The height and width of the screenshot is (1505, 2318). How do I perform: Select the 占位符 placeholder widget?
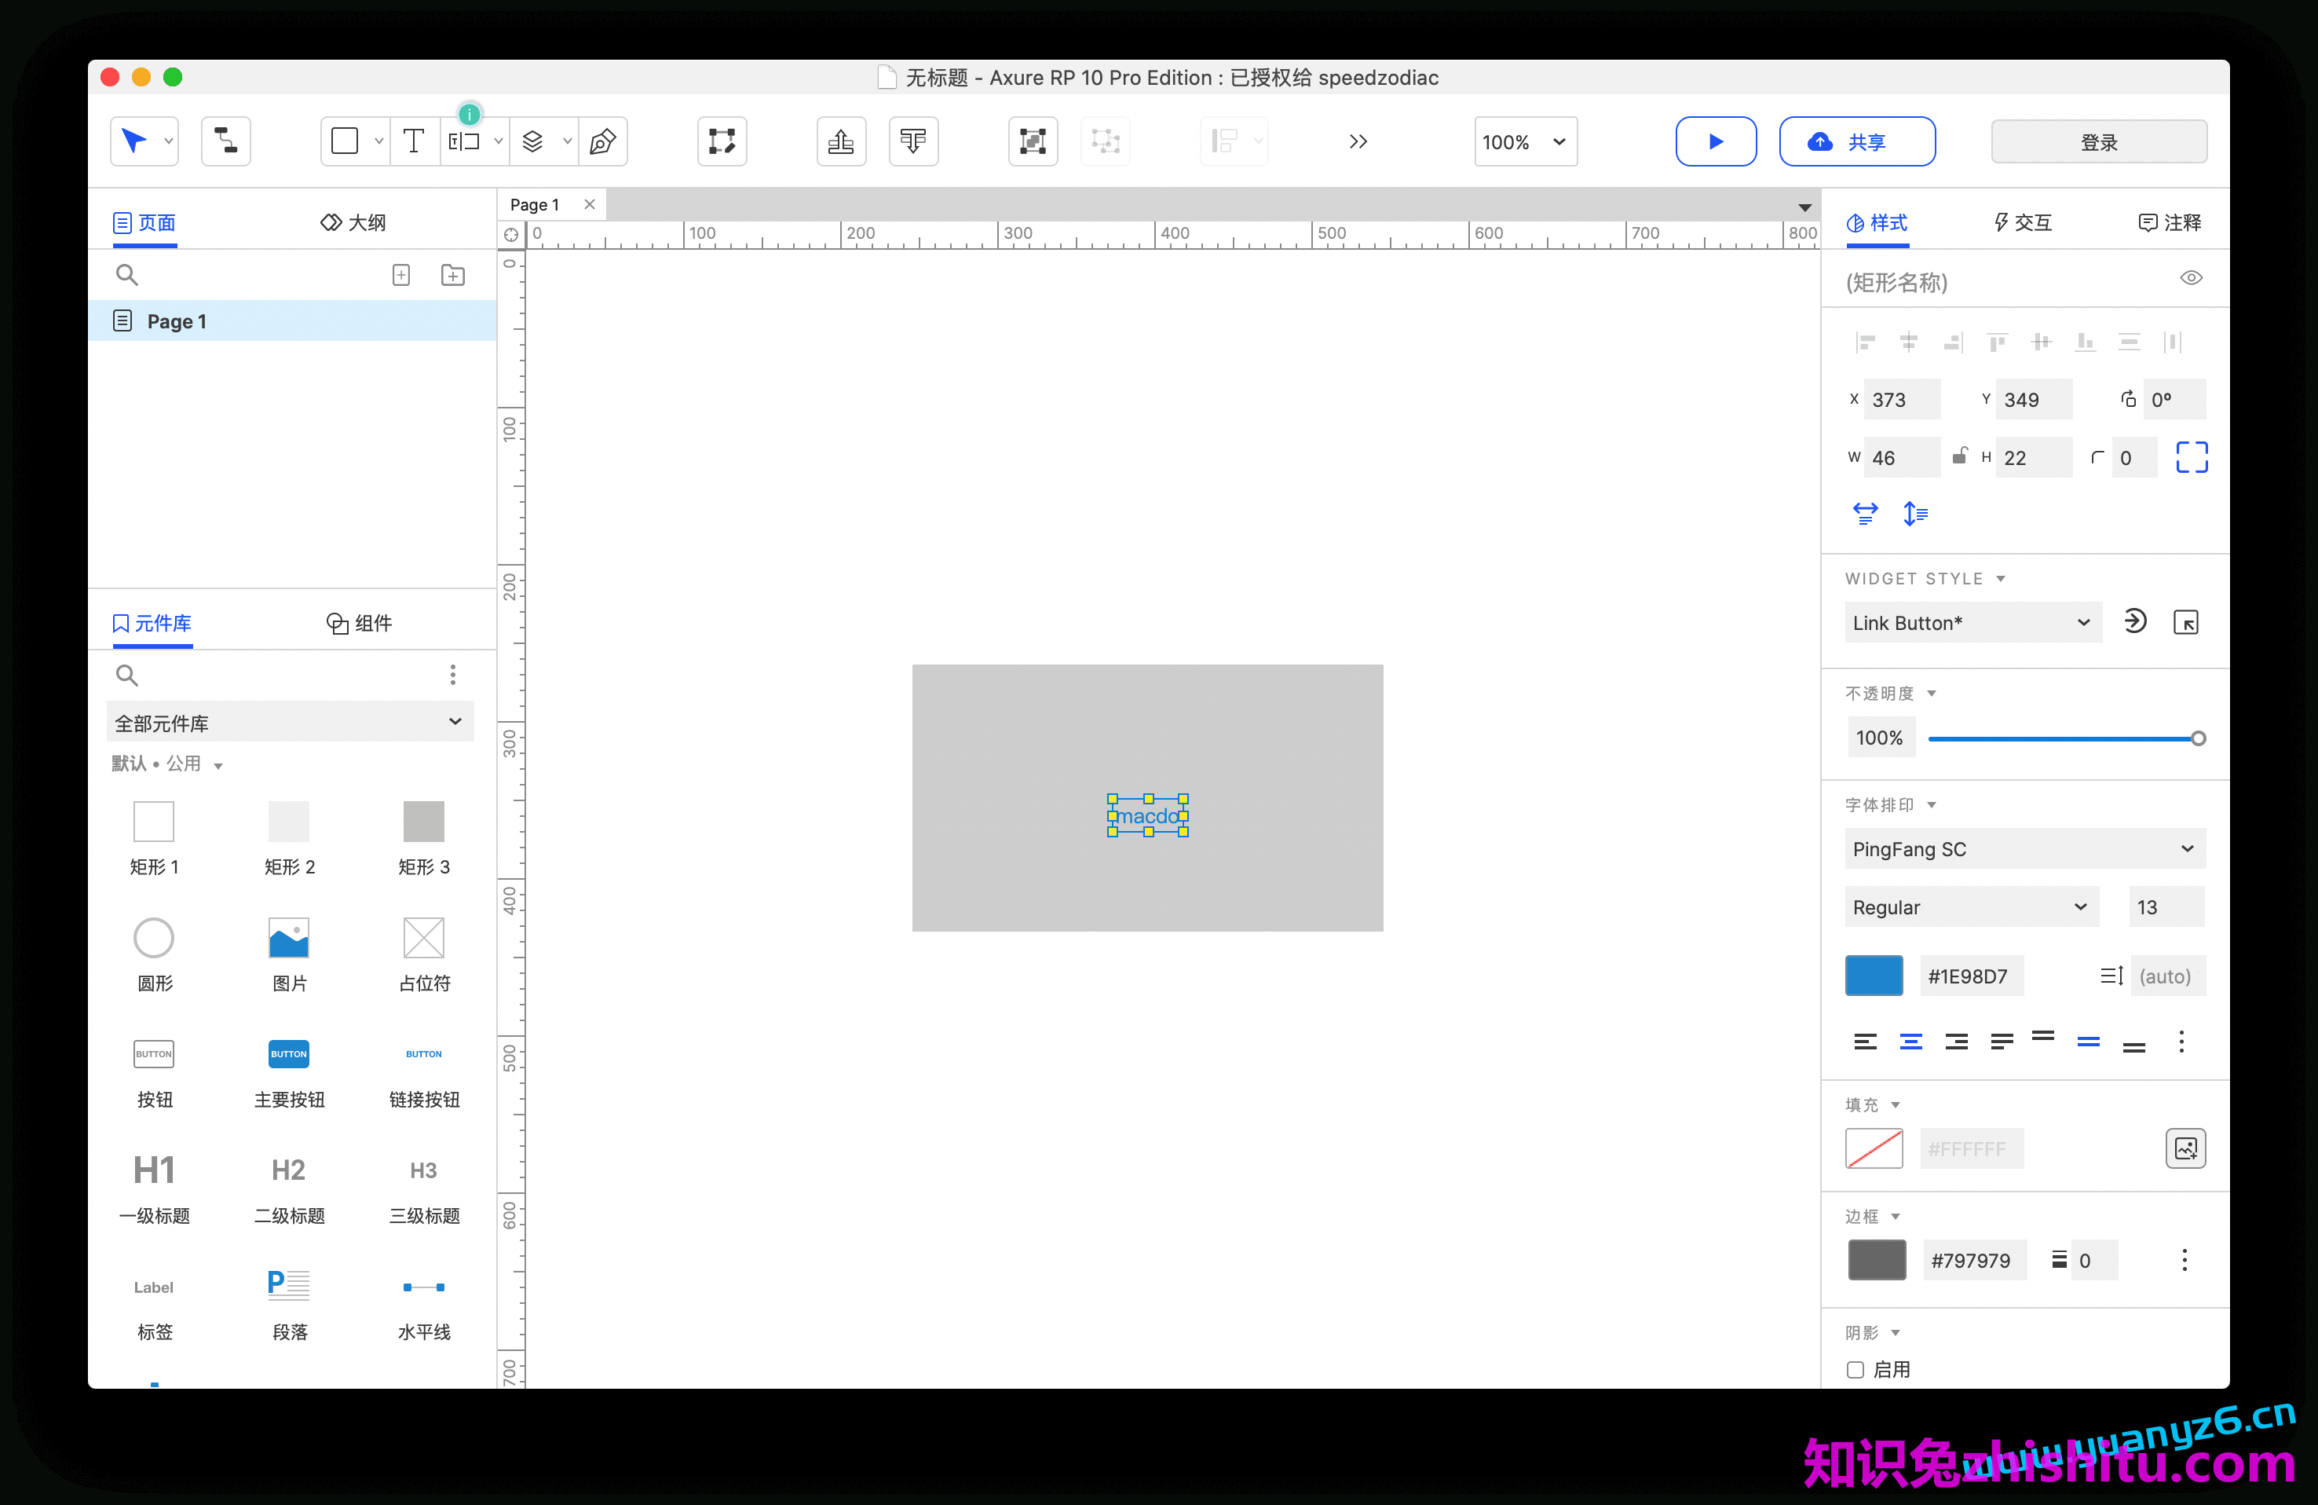[x=424, y=956]
